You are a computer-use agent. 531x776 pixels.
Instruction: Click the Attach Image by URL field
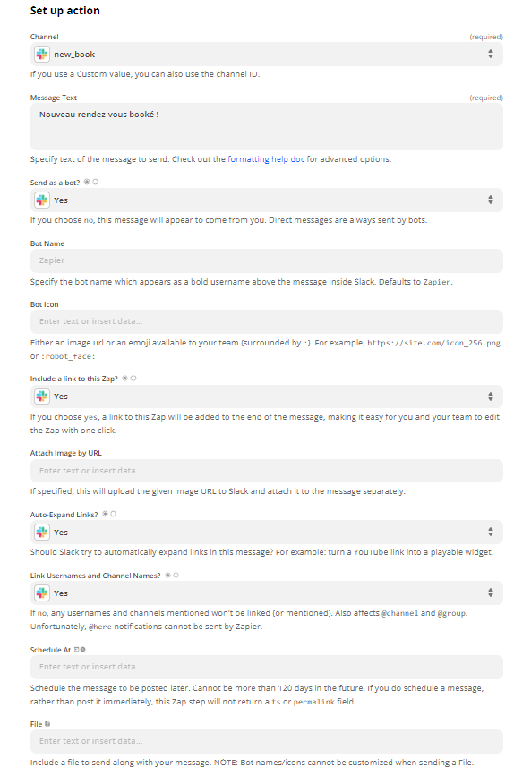pyautogui.click(x=267, y=471)
